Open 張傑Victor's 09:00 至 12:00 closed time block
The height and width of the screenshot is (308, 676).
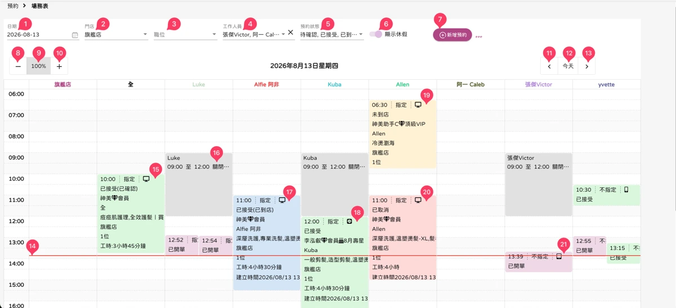pyautogui.click(x=539, y=184)
